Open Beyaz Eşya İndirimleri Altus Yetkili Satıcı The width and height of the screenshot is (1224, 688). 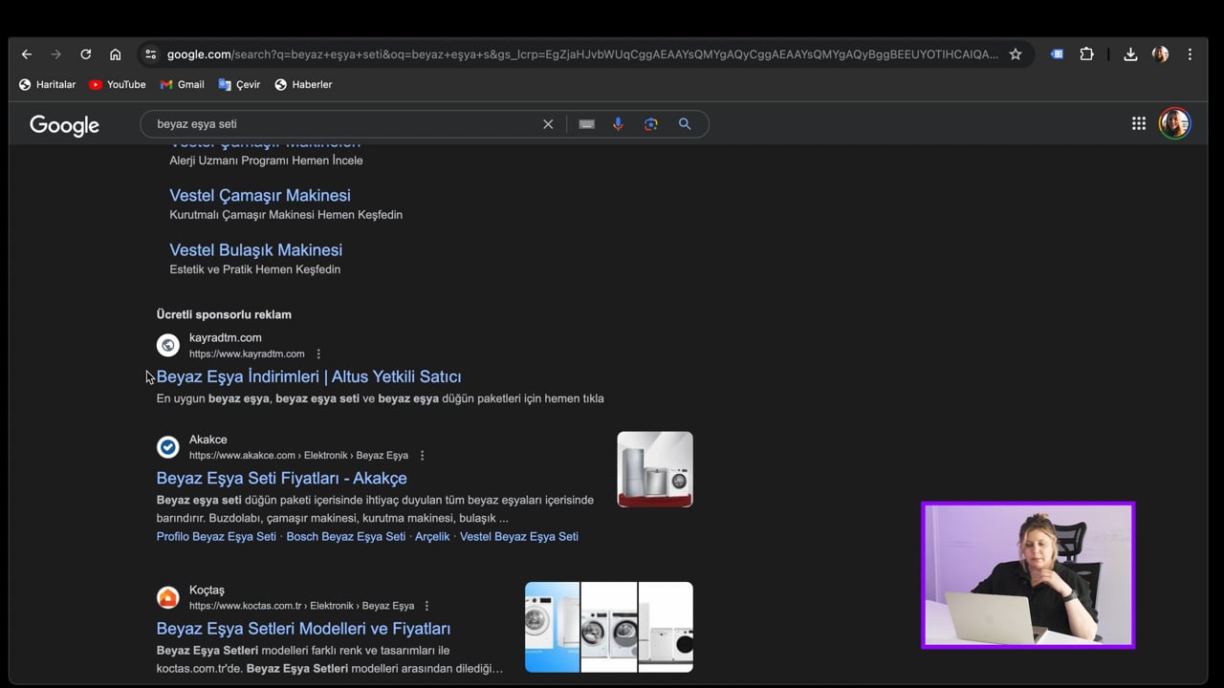[309, 376]
